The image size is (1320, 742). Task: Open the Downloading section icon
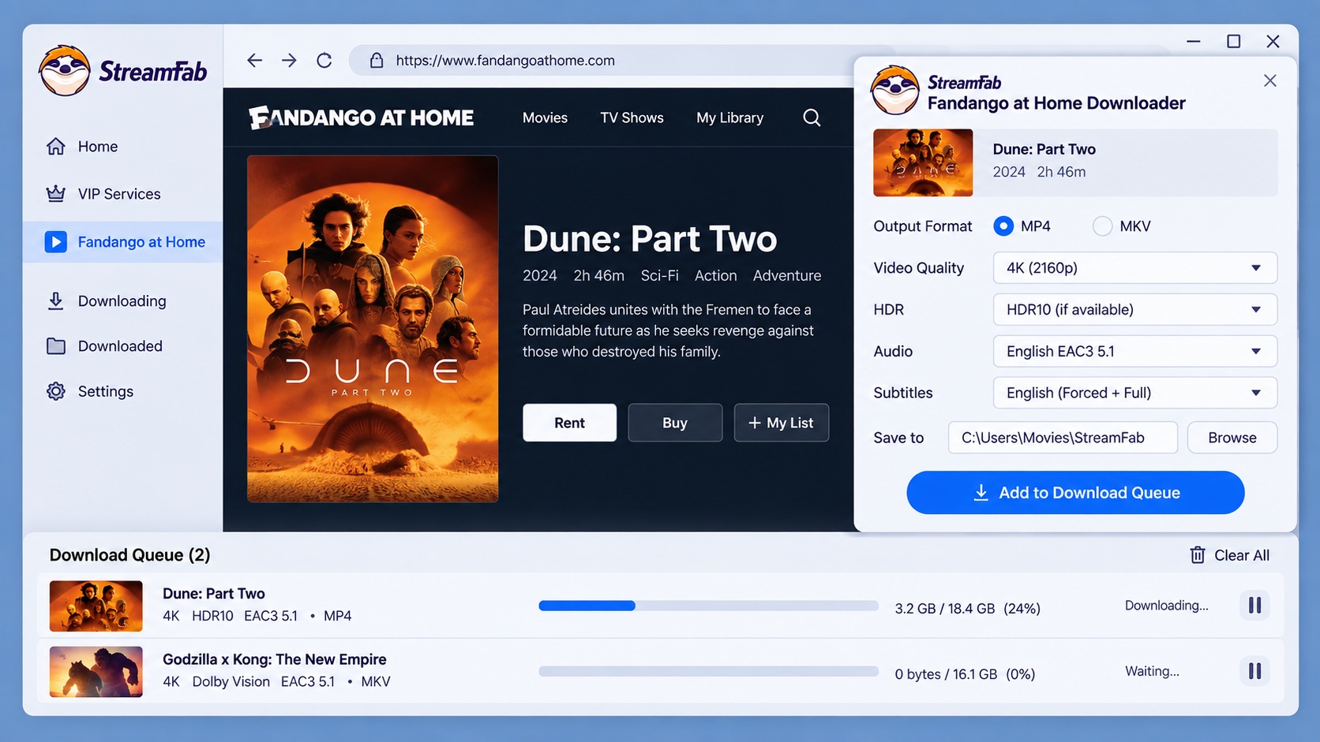(x=55, y=301)
